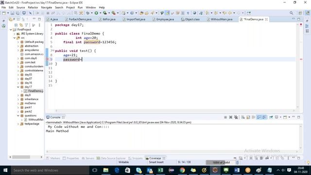
Task: Click the Save All icon in toolbar
Action: [x=17, y=13]
